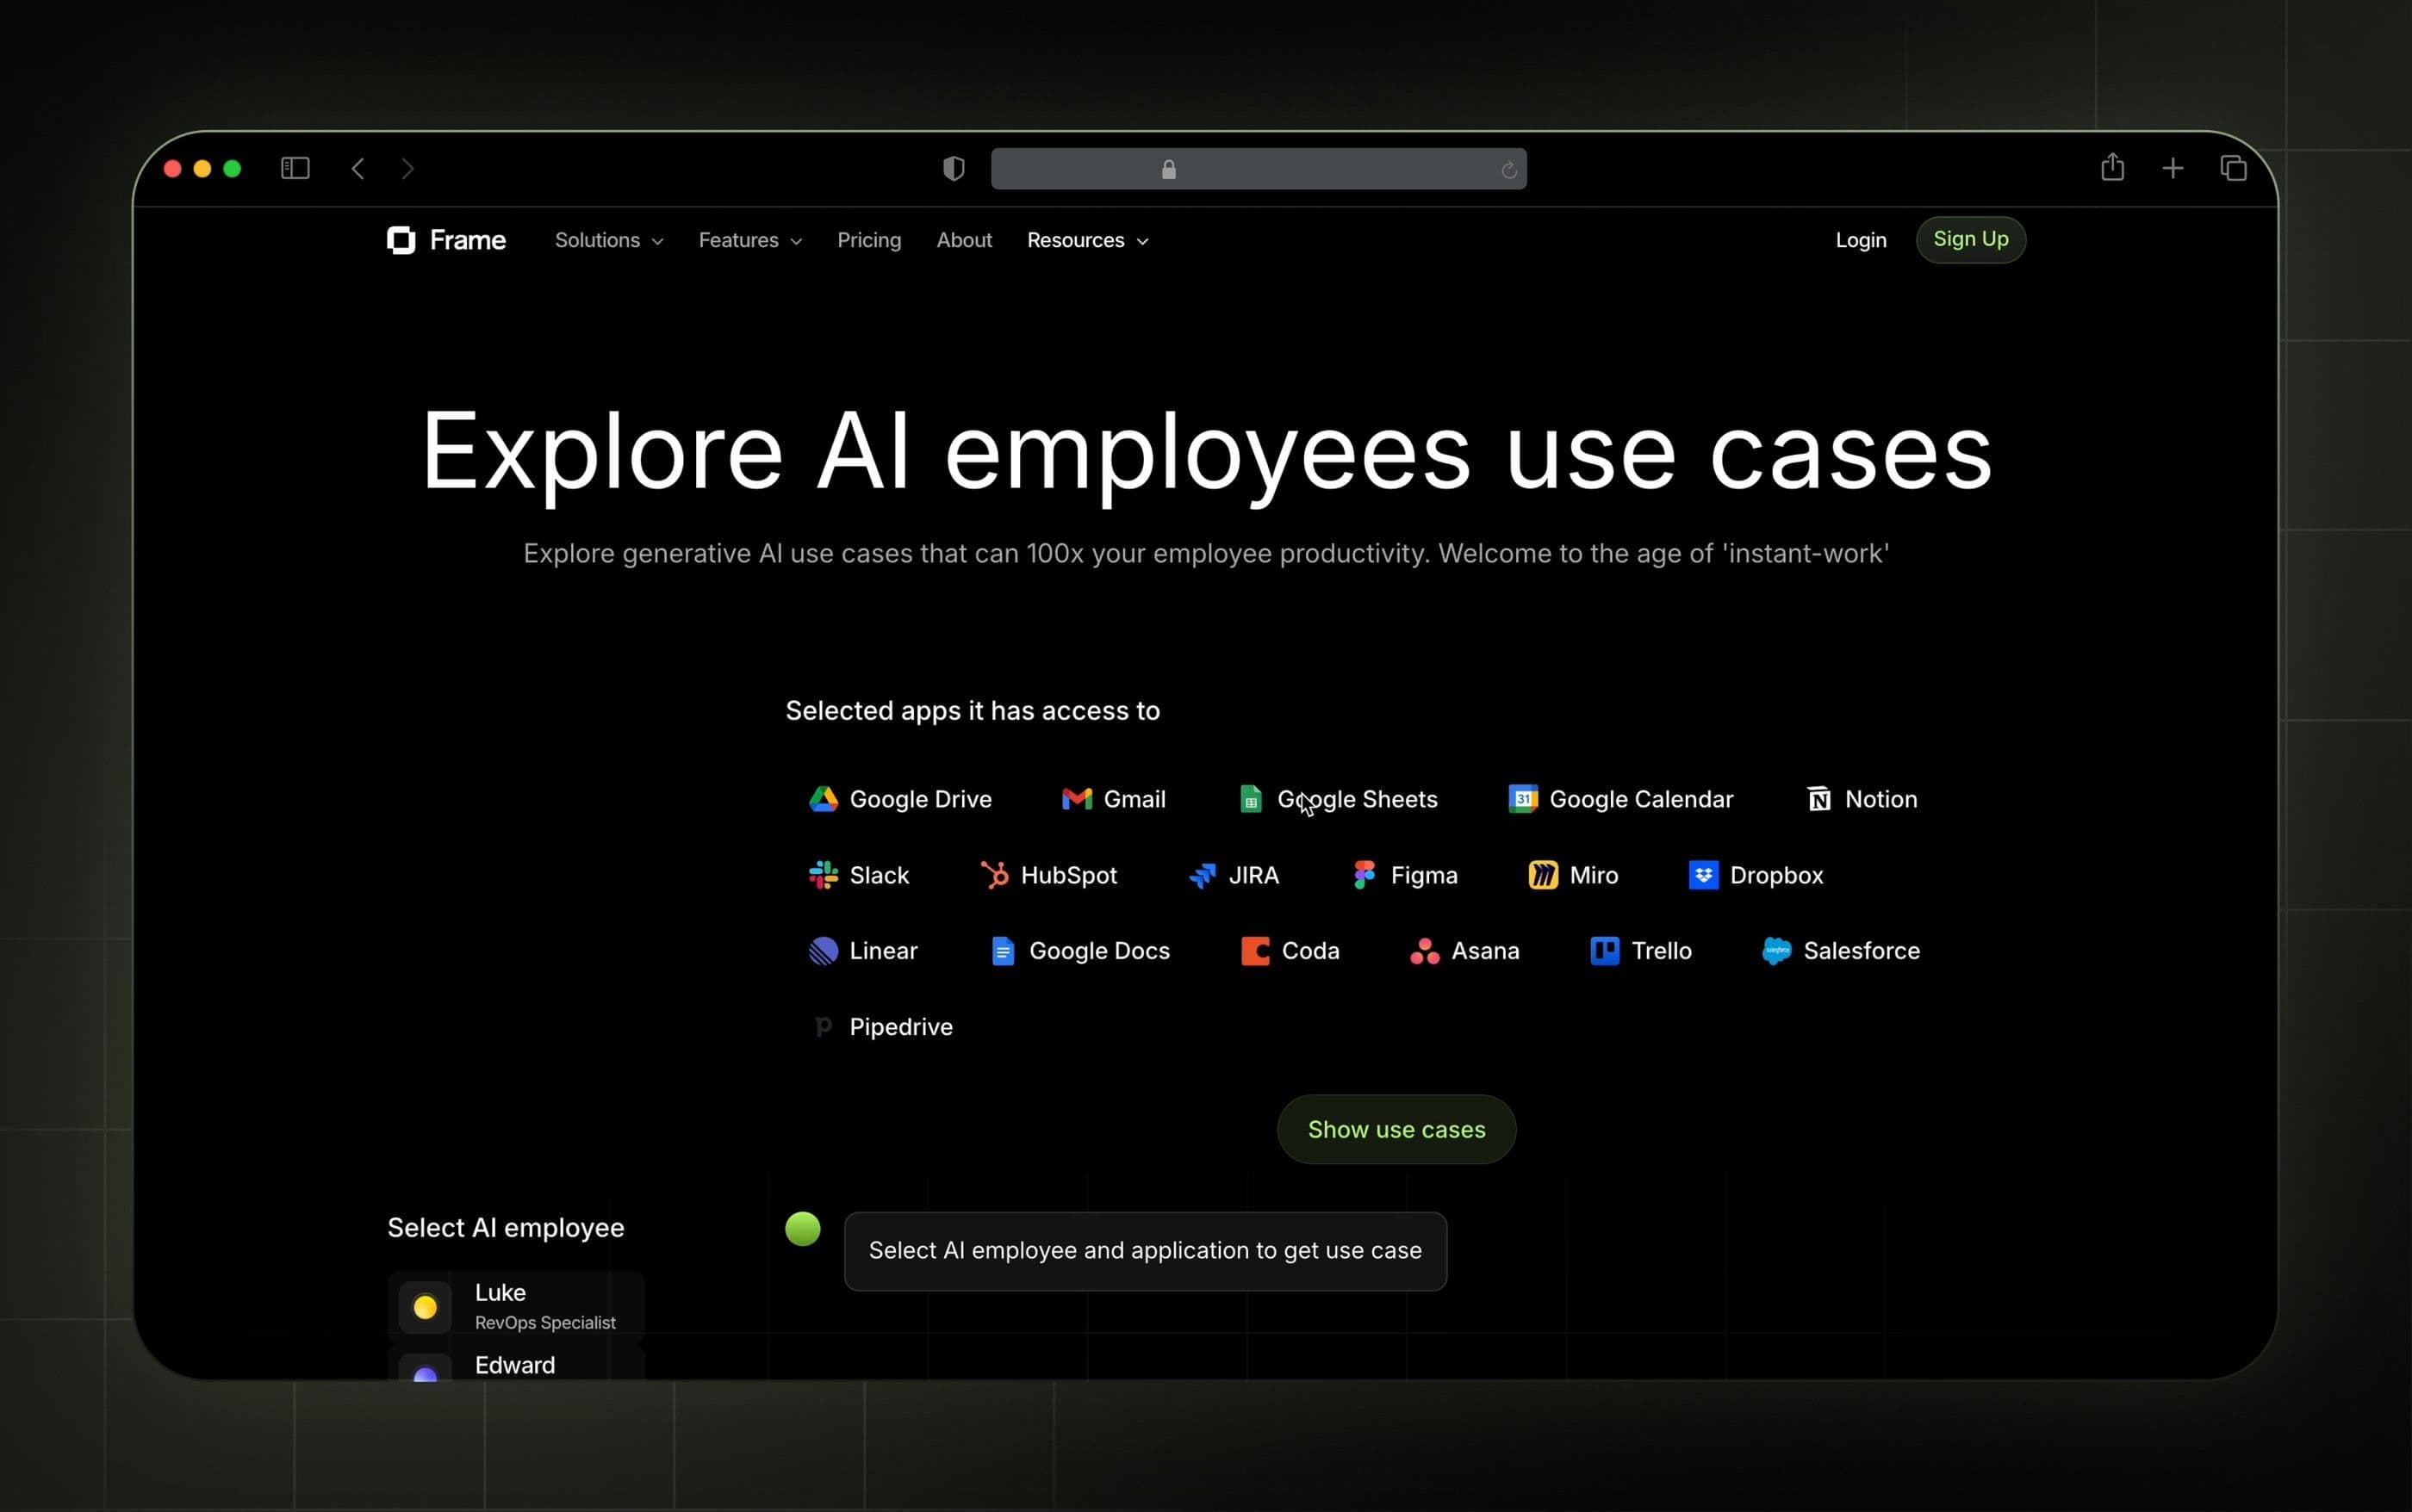Click the Login link
Screen dimensions: 2412x1512
(1860, 240)
